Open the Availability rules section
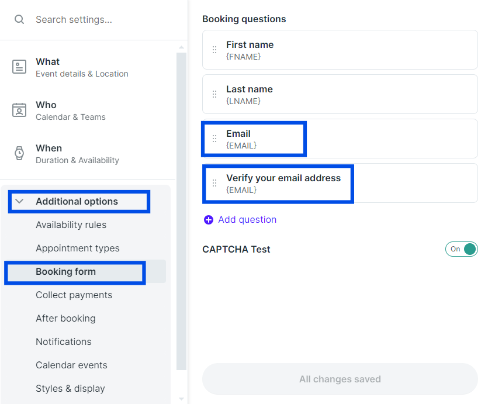Screen dimensions: 488x404 pos(71,225)
